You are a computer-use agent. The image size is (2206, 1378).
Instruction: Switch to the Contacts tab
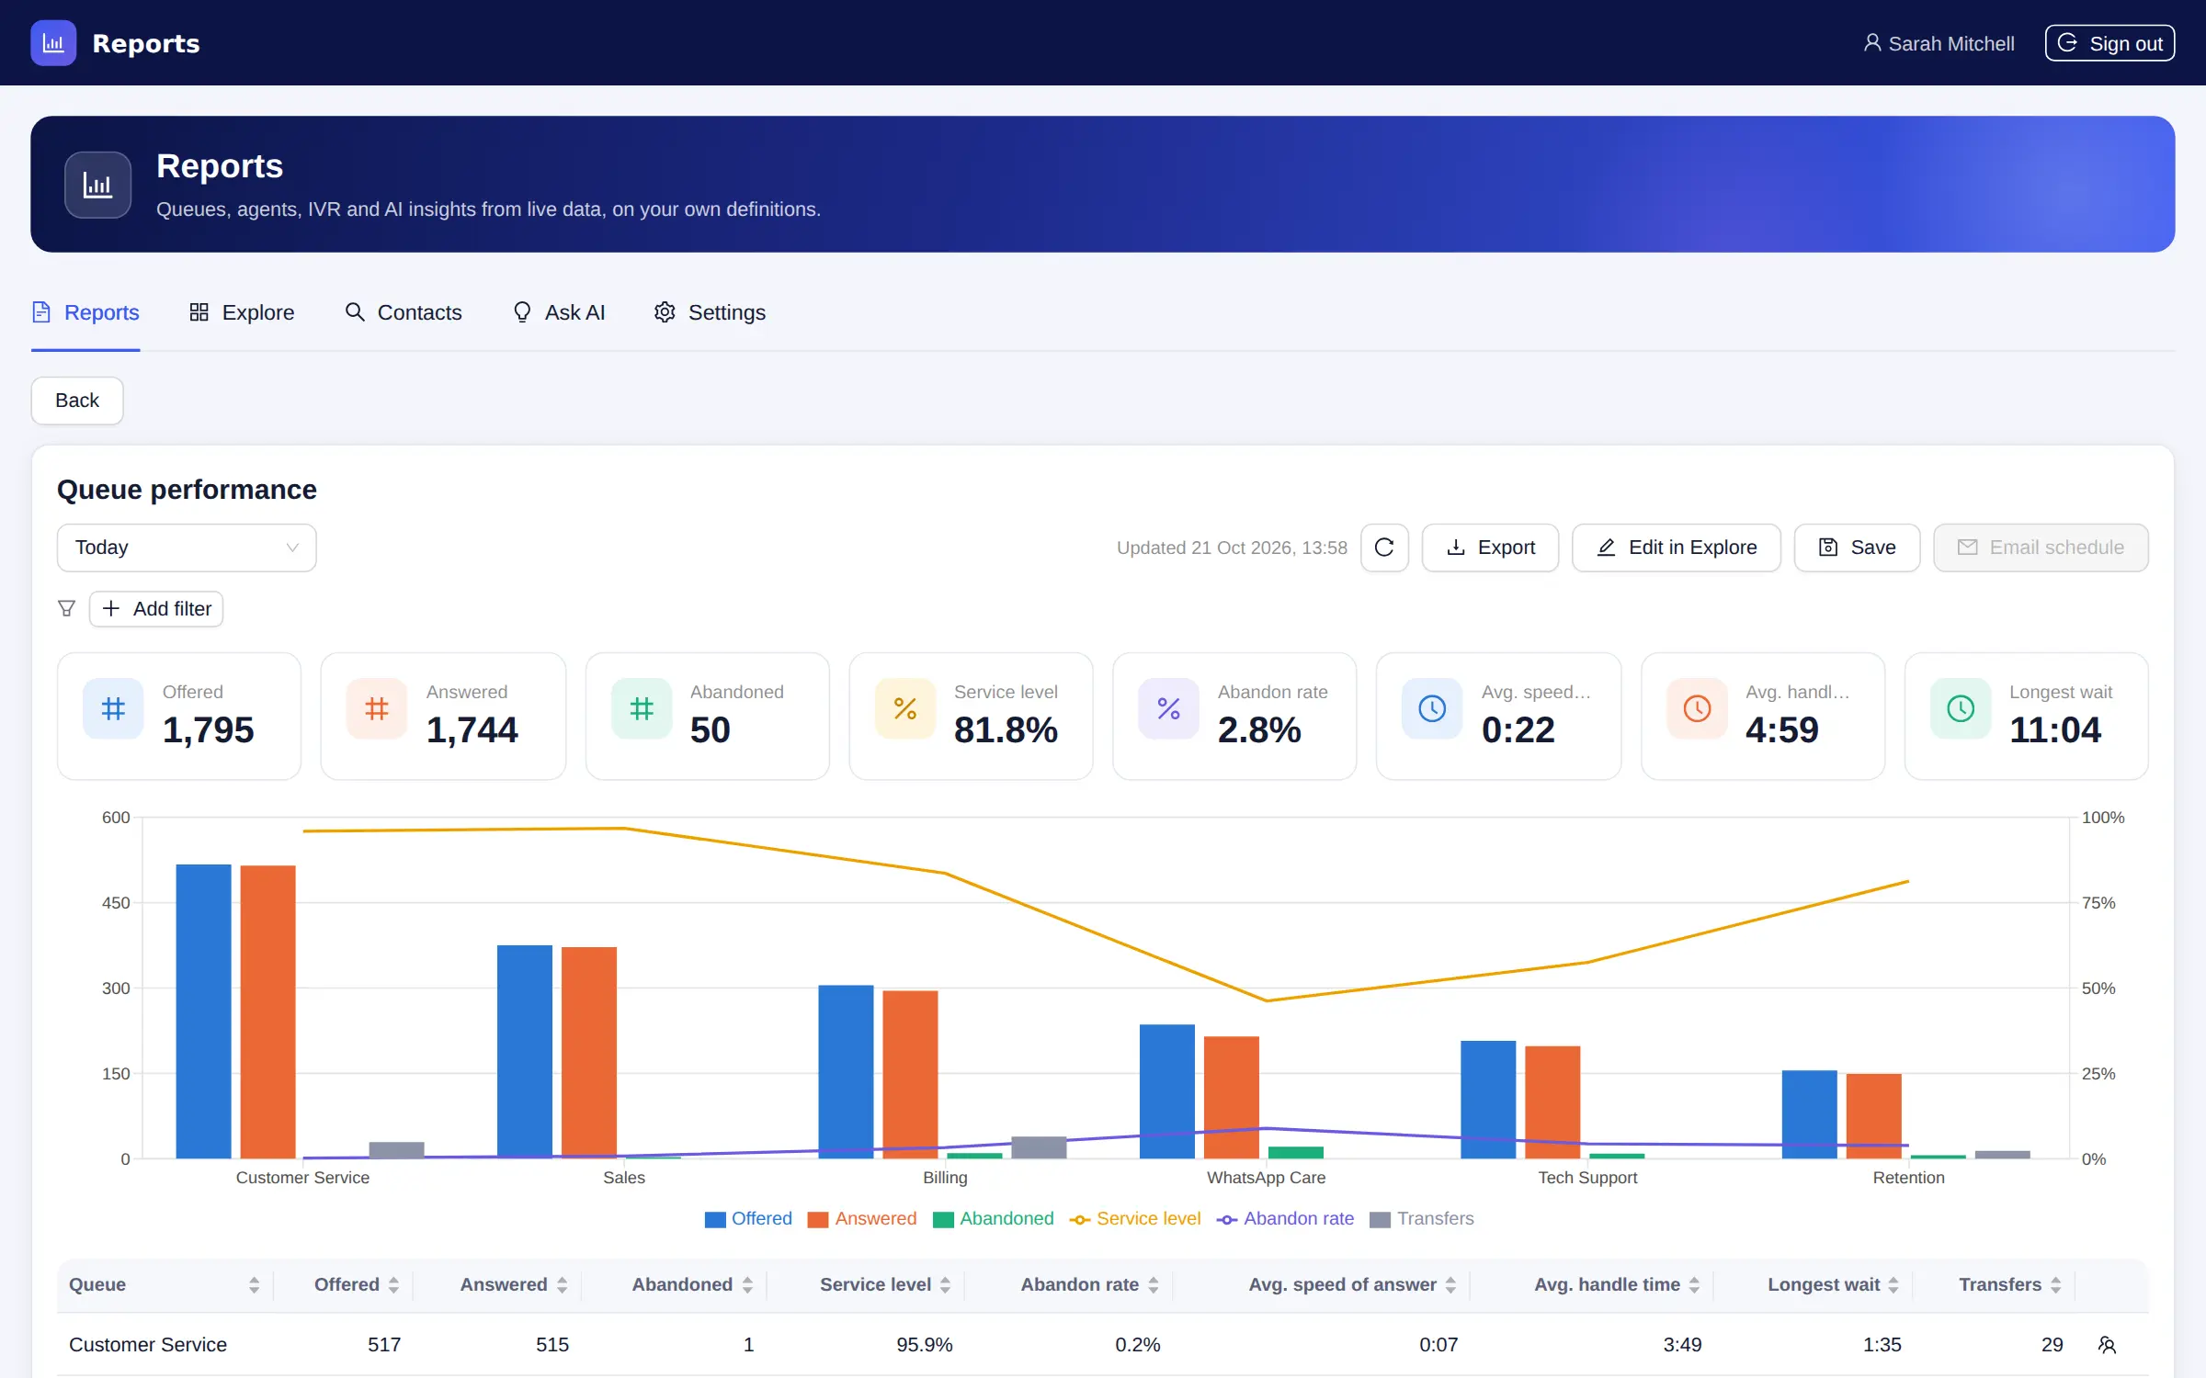(x=404, y=312)
